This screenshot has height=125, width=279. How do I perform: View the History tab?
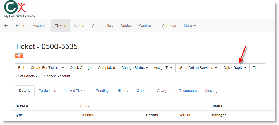click(123, 91)
